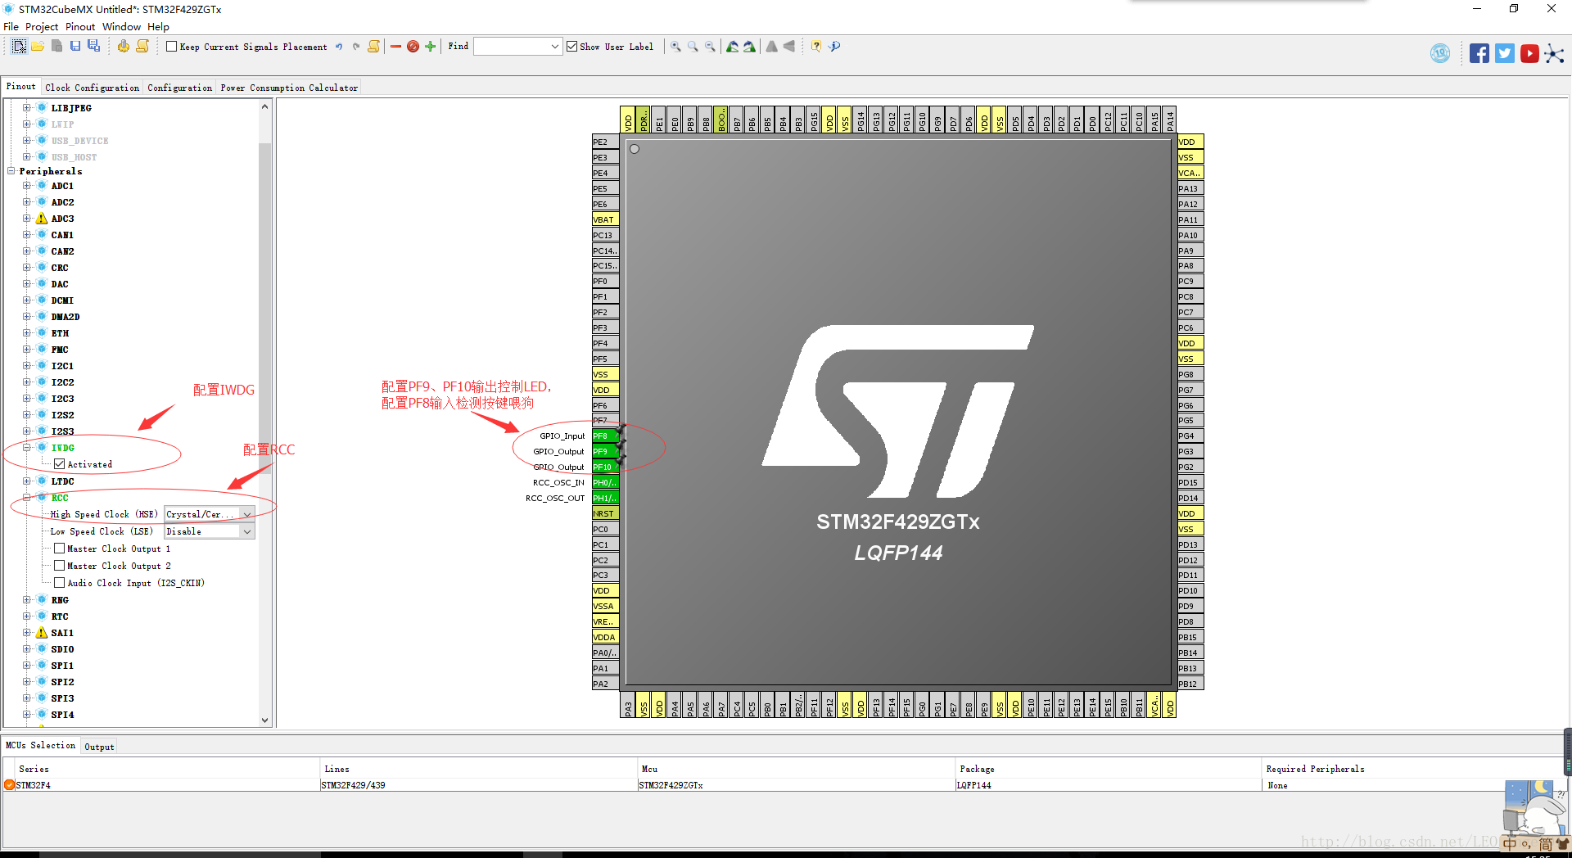Click scroll-down arrow of peripheral tree
The image size is (1572, 858).
(x=264, y=720)
